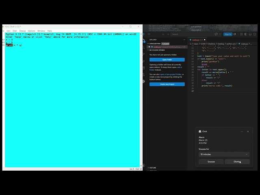The width and height of the screenshot is (260, 195).
Task: Click Sign In button in VS Code
Action: 228,34
